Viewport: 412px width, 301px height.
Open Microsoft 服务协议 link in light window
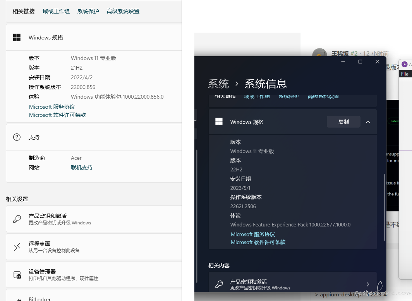[x=52, y=107]
